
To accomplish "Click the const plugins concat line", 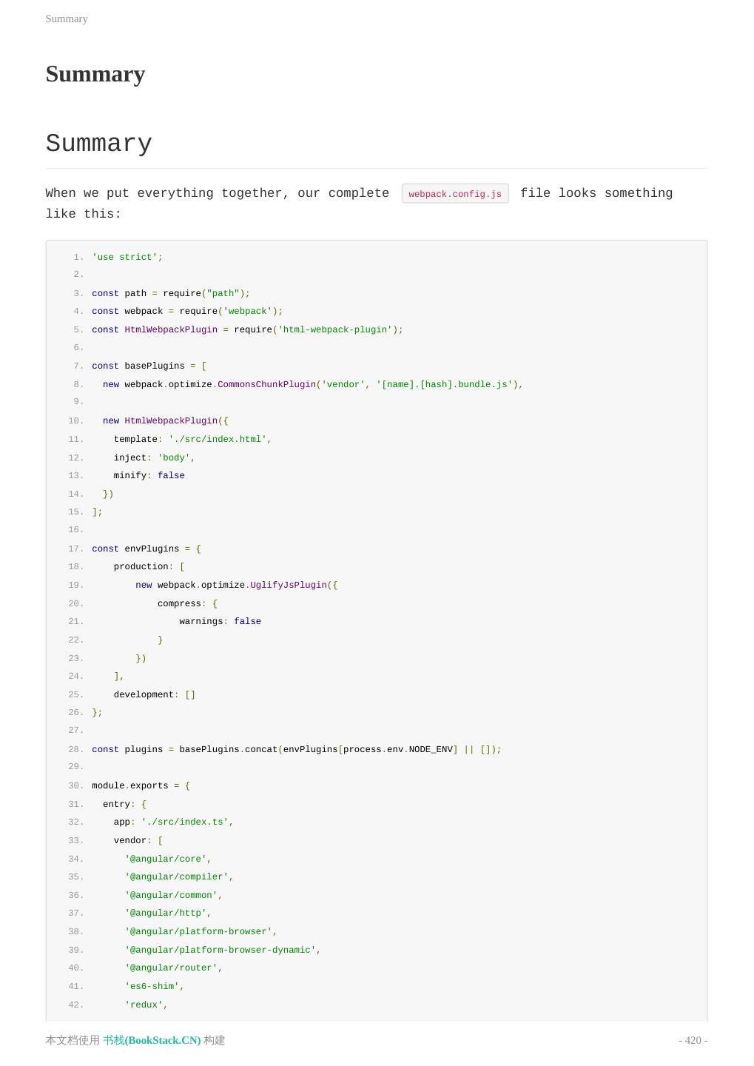I will [x=296, y=749].
